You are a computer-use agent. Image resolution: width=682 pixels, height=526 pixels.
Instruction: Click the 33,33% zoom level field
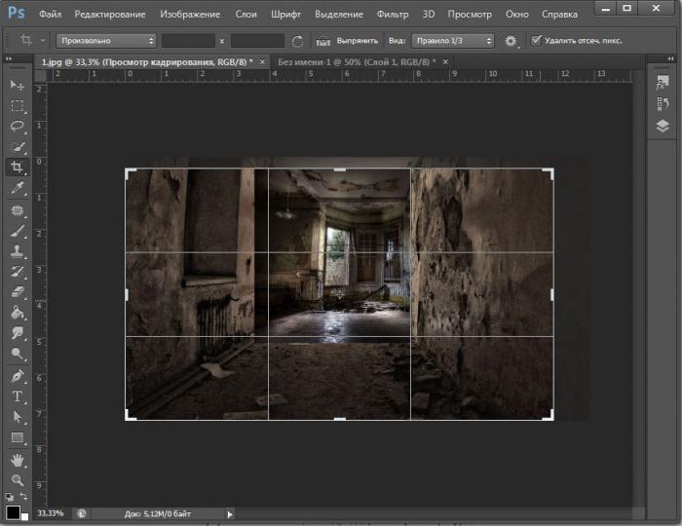(51, 513)
